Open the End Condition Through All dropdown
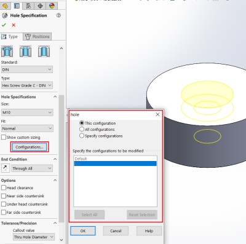246x244 pixels. pyautogui.click(x=32, y=168)
